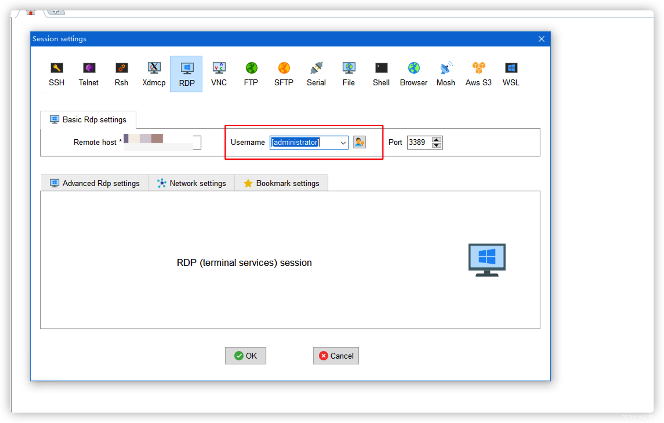Confirm session settings with OK
The image size is (664, 423).
point(245,356)
